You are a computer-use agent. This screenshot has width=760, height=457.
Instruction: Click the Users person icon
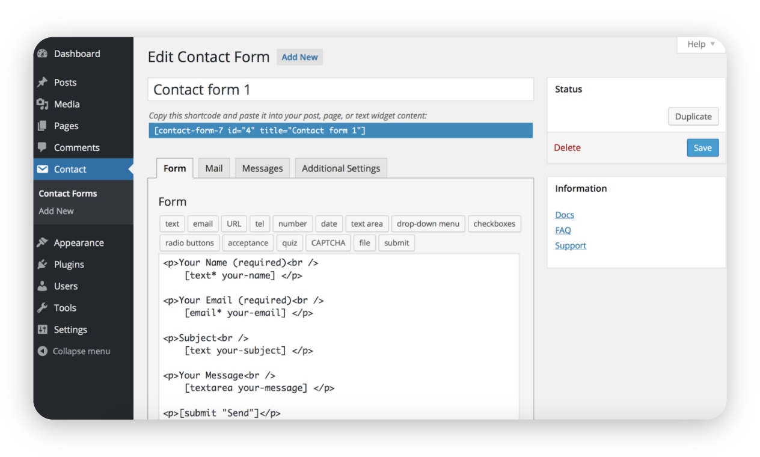click(x=42, y=286)
